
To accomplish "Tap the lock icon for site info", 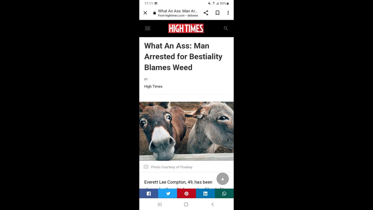I will click(154, 13).
